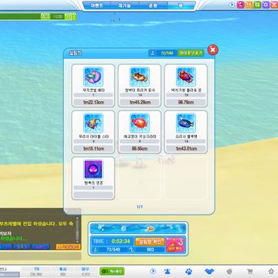Screen dimensions: 278x278
Task: Open the pet paw icon in bottom bar
Action: point(188,271)
